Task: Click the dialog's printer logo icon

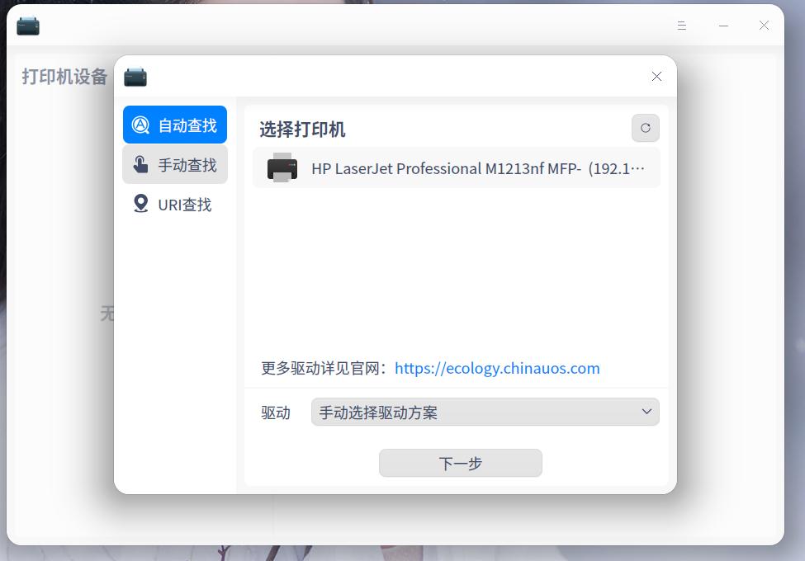Action: click(135, 76)
